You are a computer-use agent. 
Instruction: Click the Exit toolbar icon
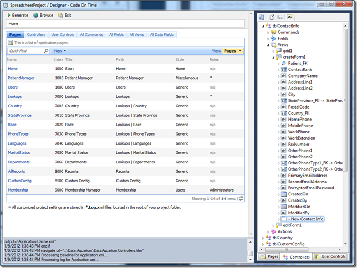coord(60,15)
